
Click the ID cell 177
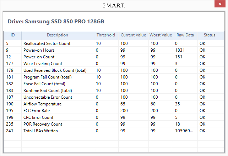point(10,63)
